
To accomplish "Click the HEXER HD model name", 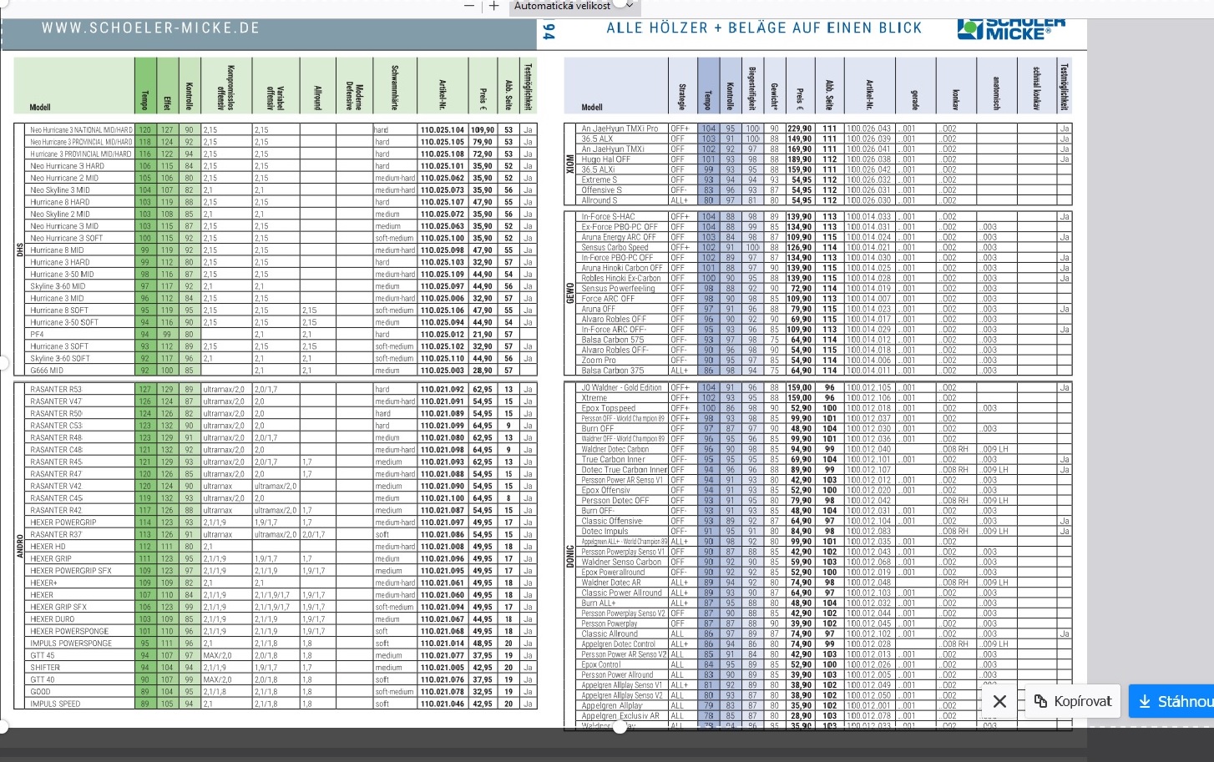I will (x=48, y=547).
